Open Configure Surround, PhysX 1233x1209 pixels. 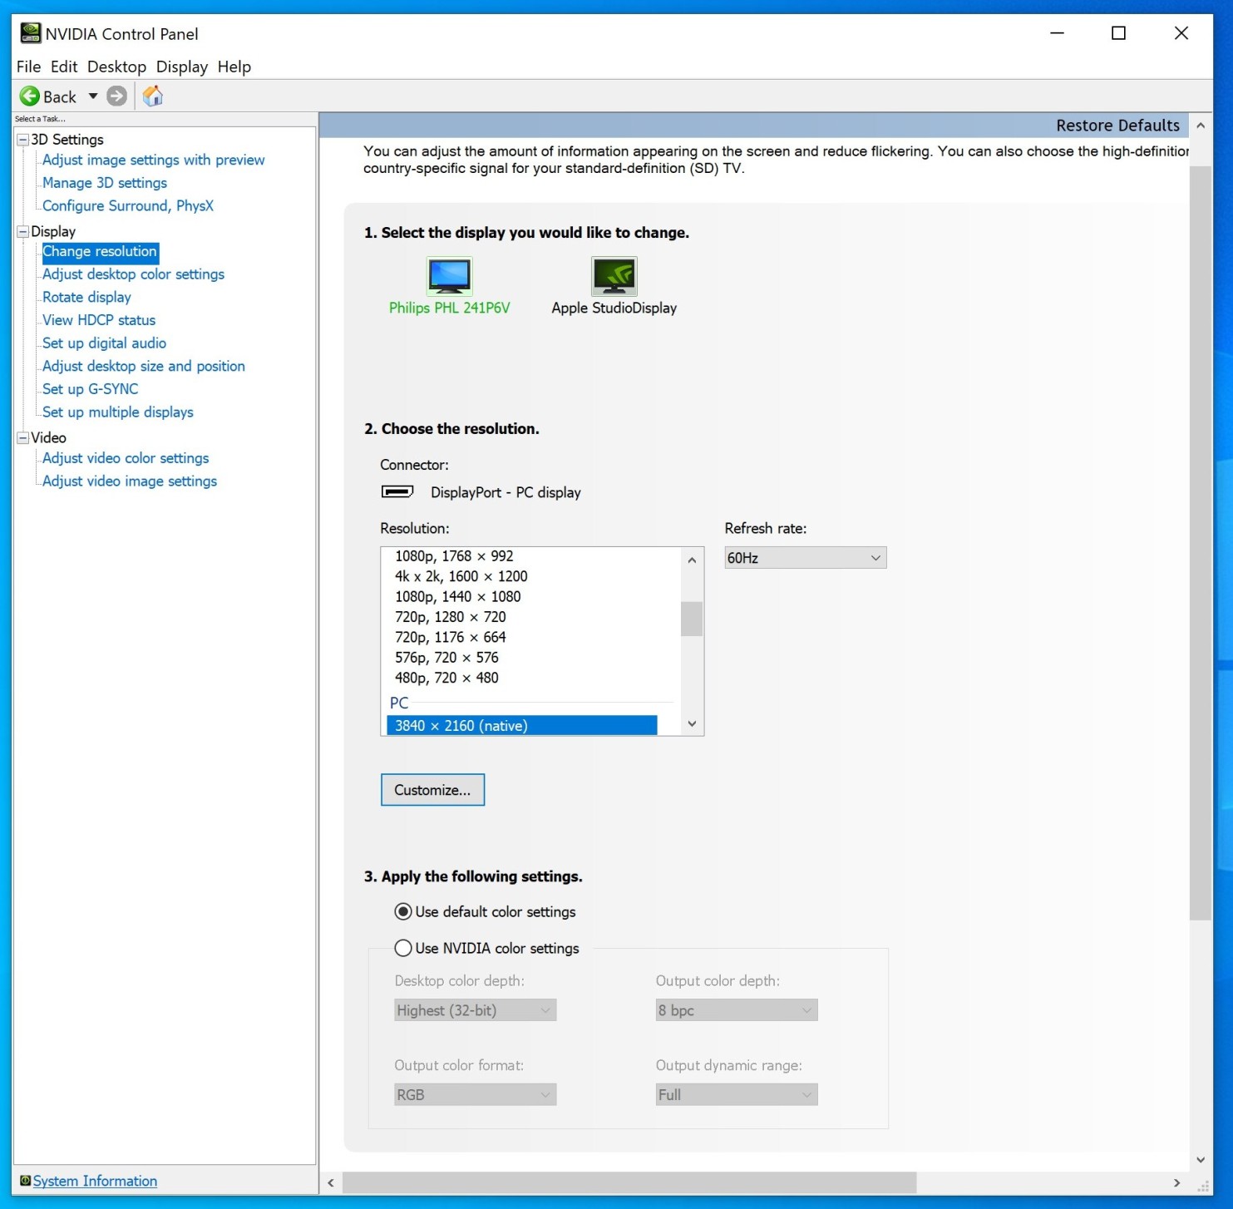pos(128,205)
